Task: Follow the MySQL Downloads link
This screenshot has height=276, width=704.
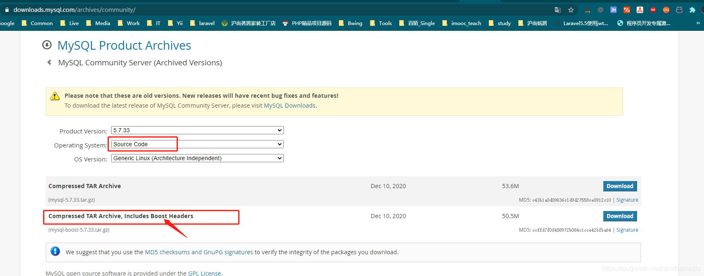Action: (290, 106)
